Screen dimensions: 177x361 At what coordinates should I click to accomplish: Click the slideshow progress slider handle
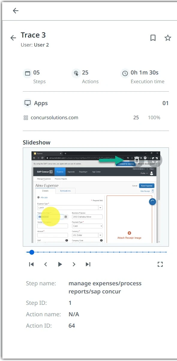click(31, 252)
